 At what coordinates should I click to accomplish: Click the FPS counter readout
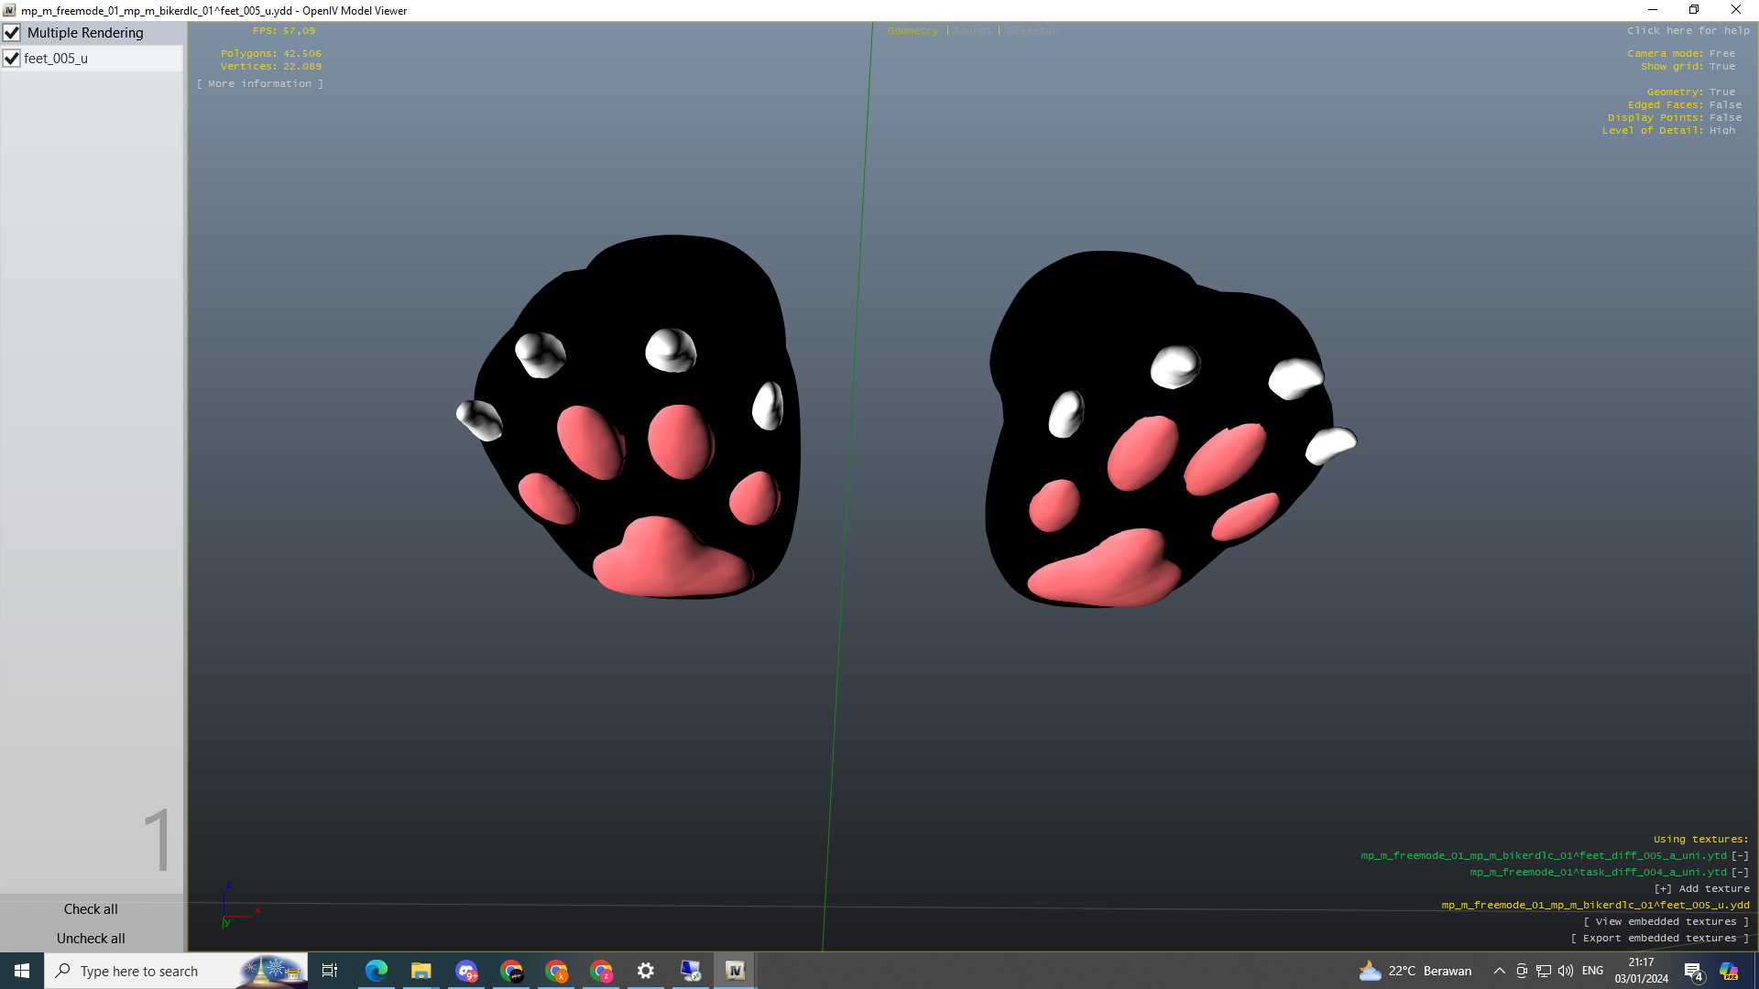(x=284, y=31)
